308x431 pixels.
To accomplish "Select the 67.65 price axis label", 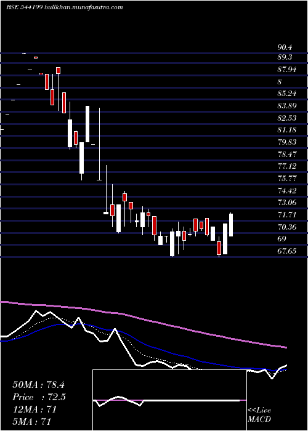I will click(x=287, y=251).
